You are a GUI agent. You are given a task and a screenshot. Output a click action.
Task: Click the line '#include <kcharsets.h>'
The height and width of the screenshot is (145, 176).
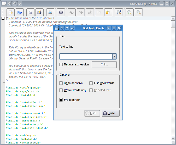[x=23, y=143]
